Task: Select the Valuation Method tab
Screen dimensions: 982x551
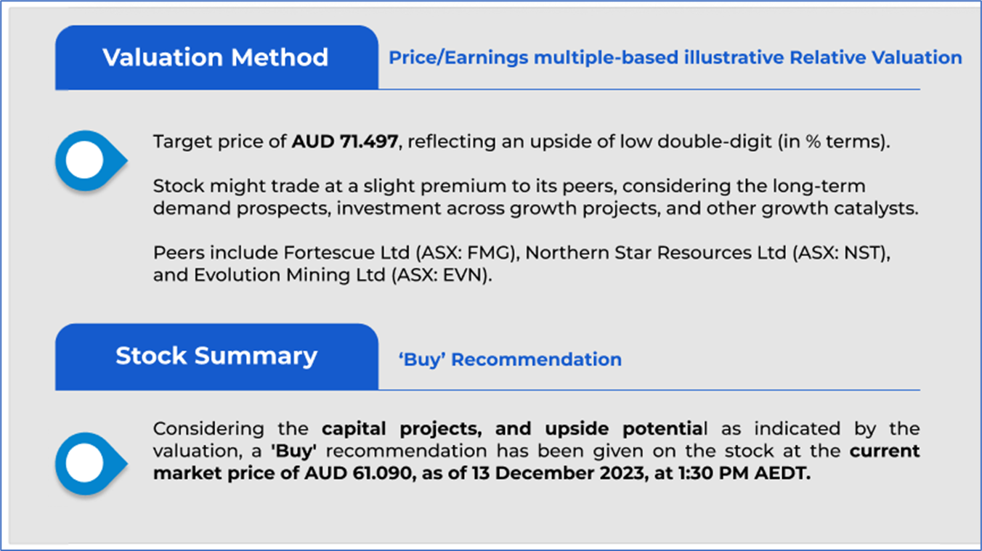Action: point(216,58)
